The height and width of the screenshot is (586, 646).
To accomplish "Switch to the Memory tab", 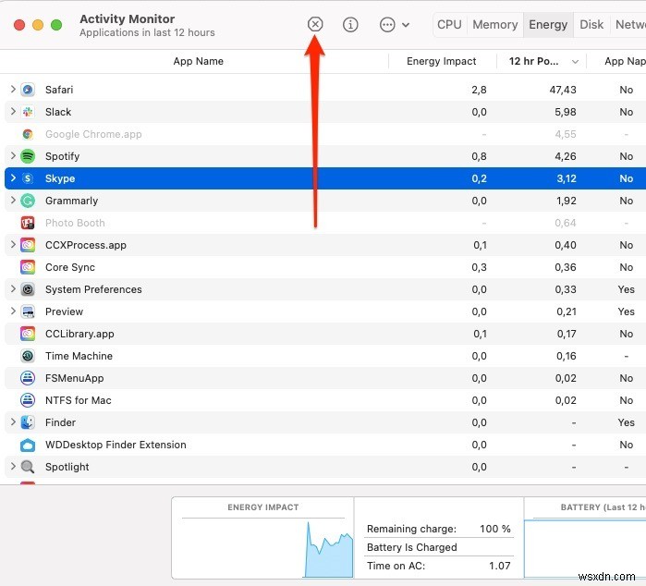I will (494, 25).
